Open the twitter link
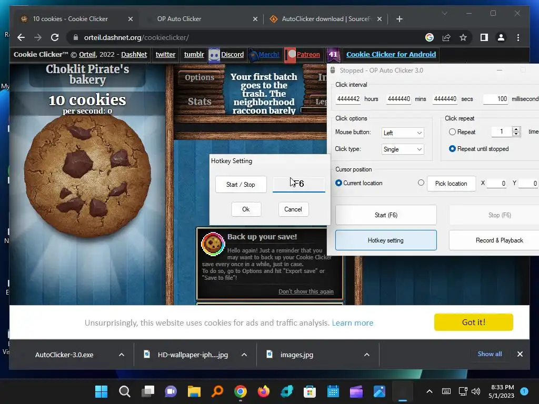Image resolution: width=539 pixels, height=404 pixels. coord(165,55)
